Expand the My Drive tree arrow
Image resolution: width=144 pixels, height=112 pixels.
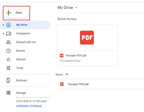[3, 25]
